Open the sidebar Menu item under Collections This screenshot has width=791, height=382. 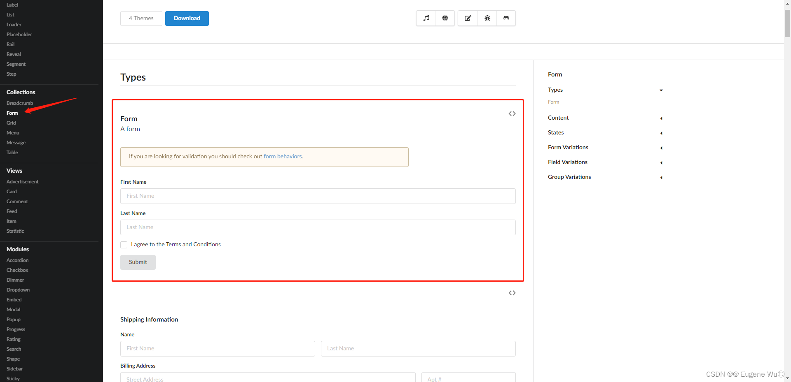coord(13,133)
